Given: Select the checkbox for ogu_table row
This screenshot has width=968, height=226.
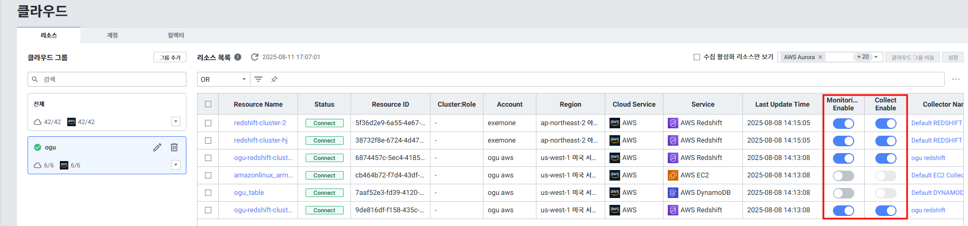Looking at the screenshot, I should [208, 193].
